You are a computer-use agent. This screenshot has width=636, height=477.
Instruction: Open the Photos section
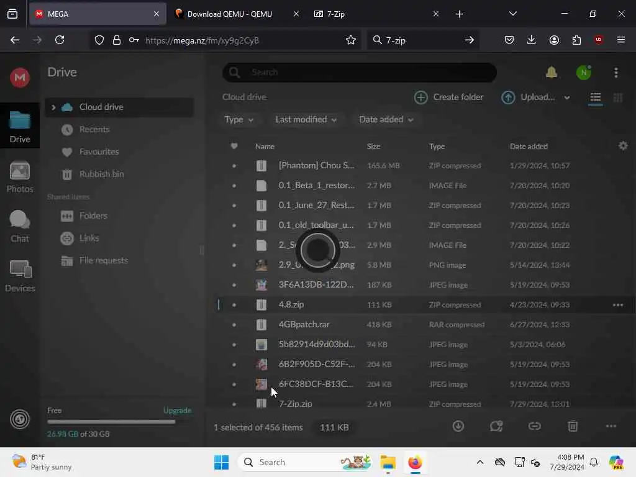click(19, 177)
